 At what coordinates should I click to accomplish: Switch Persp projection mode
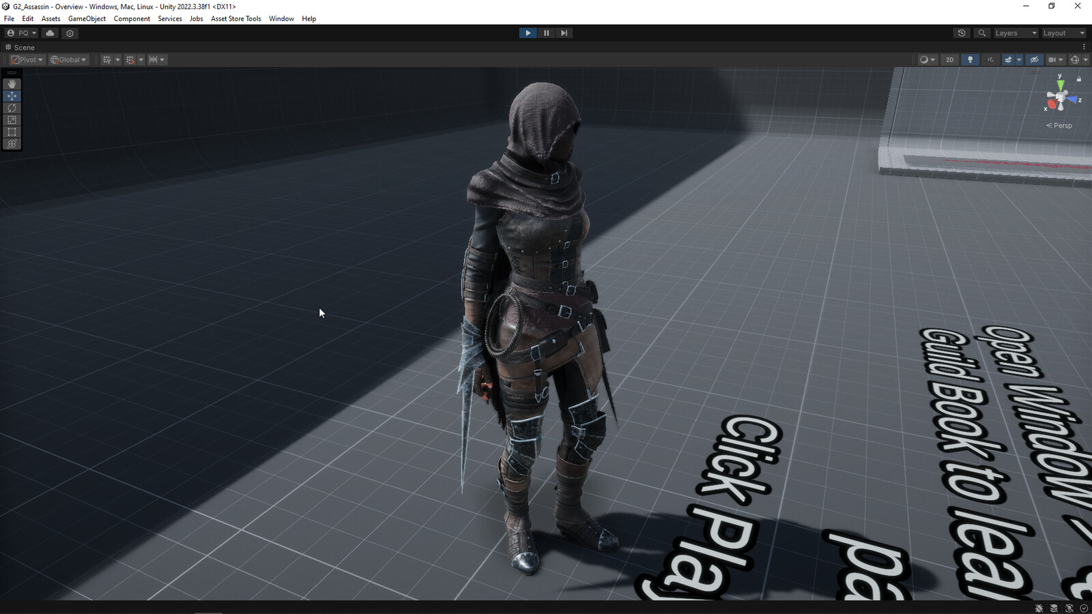pyautogui.click(x=1059, y=126)
